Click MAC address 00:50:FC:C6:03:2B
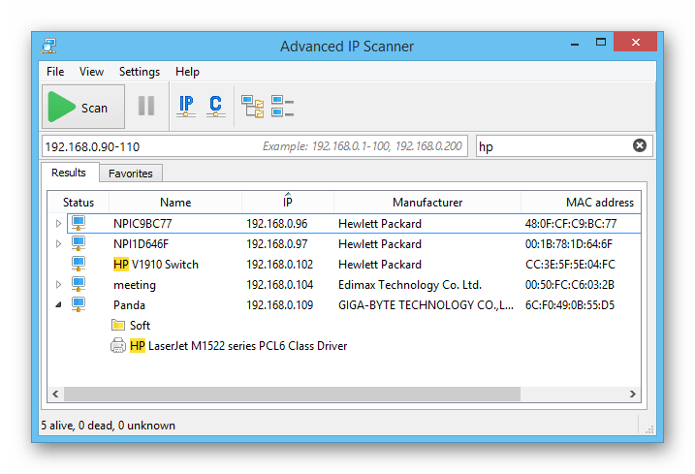 [x=570, y=285]
